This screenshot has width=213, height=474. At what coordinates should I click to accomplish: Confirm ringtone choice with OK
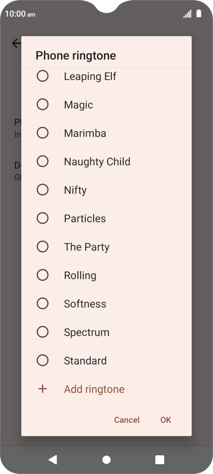[166, 420]
